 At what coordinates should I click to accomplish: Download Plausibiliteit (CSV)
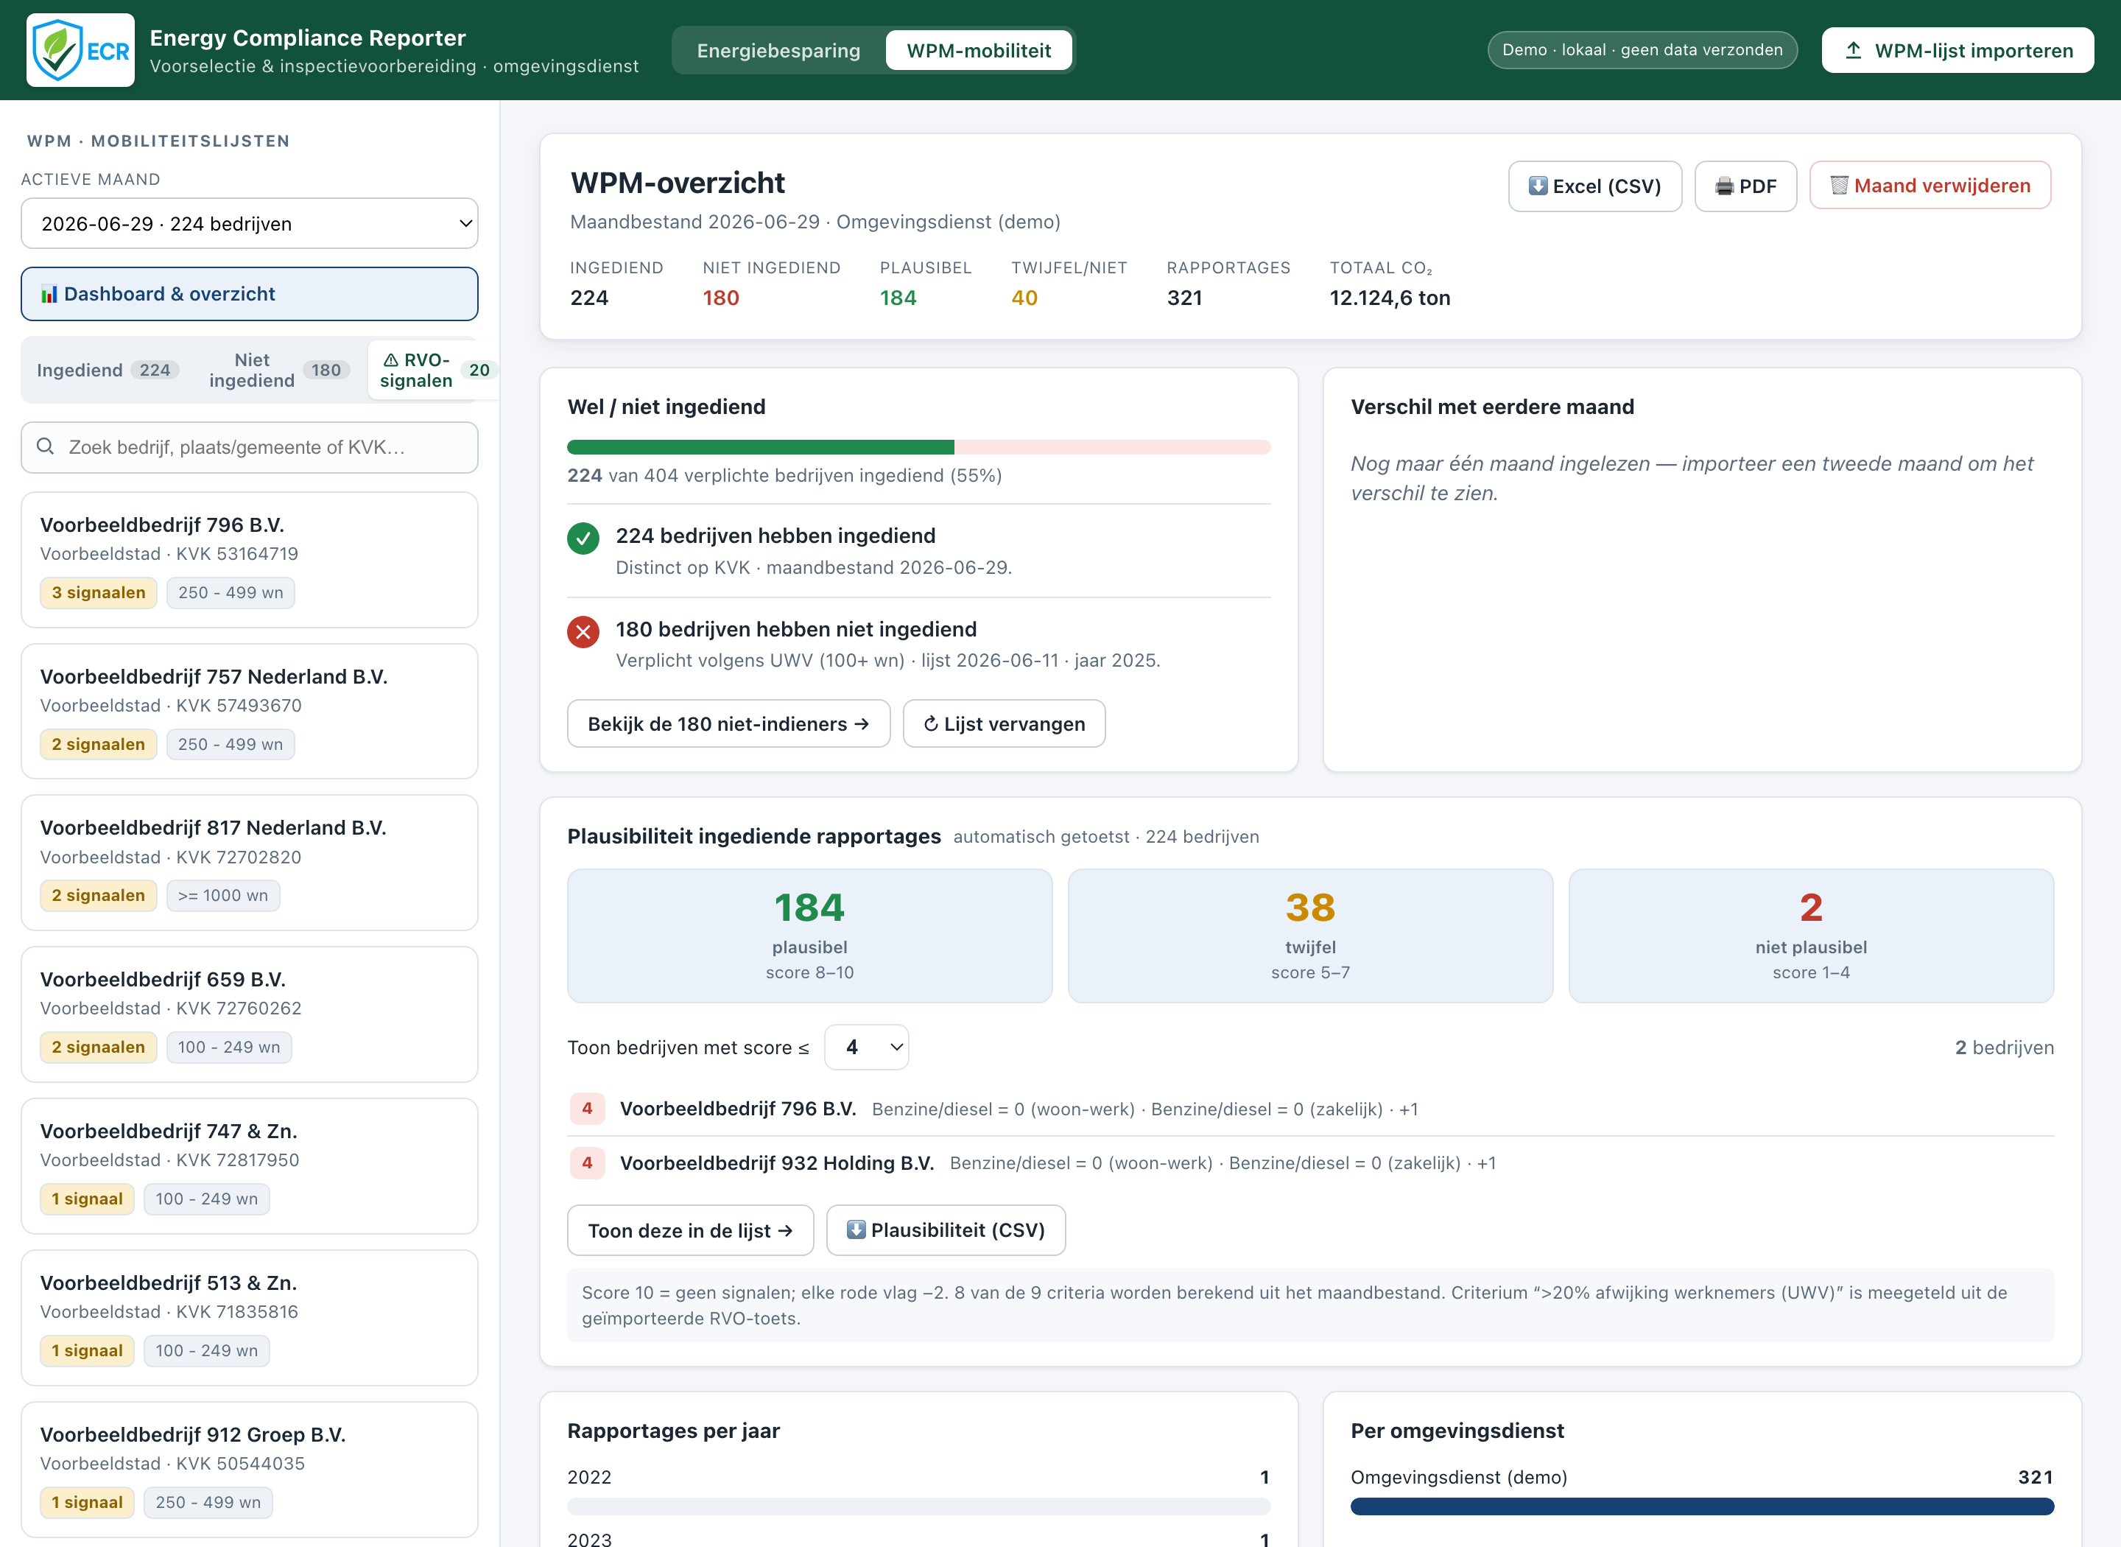(x=946, y=1229)
